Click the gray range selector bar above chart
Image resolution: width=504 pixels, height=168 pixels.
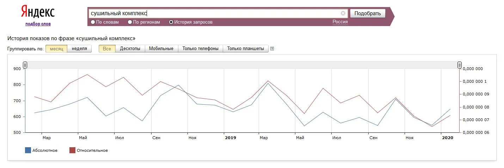pos(242,65)
